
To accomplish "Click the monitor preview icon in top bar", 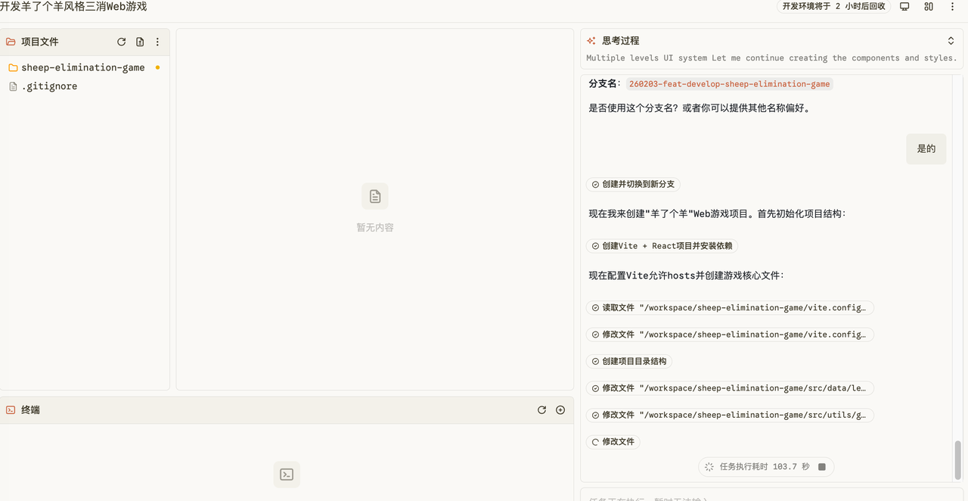I will pyautogui.click(x=904, y=7).
